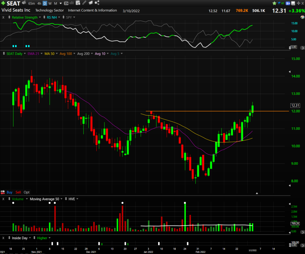Image resolution: width=305 pixels, height=254 pixels.
Task: Open the RS NH dropdown arrow
Action: [59, 17]
